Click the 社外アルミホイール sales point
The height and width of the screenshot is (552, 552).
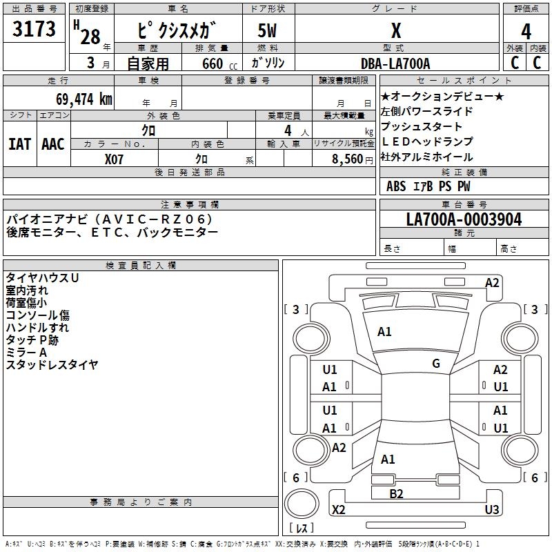point(426,157)
